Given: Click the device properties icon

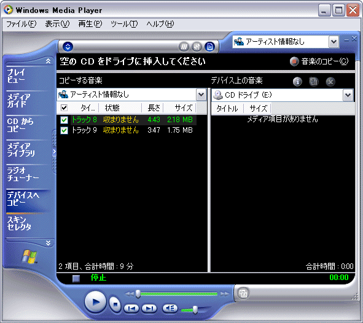Looking at the screenshot, I should (314, 82).
